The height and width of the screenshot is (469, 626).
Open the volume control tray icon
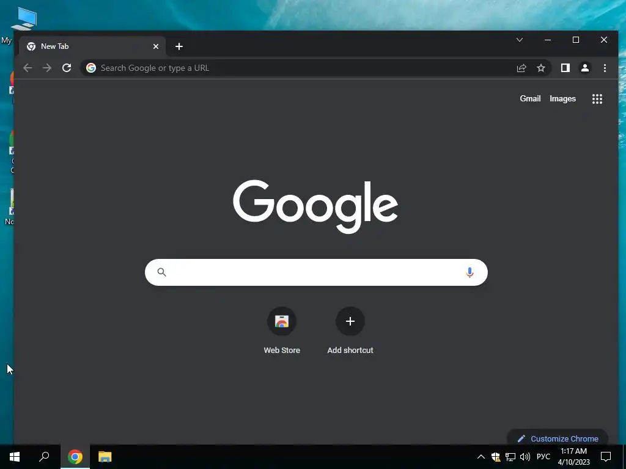pyautogui.click(x=525, y=457)
